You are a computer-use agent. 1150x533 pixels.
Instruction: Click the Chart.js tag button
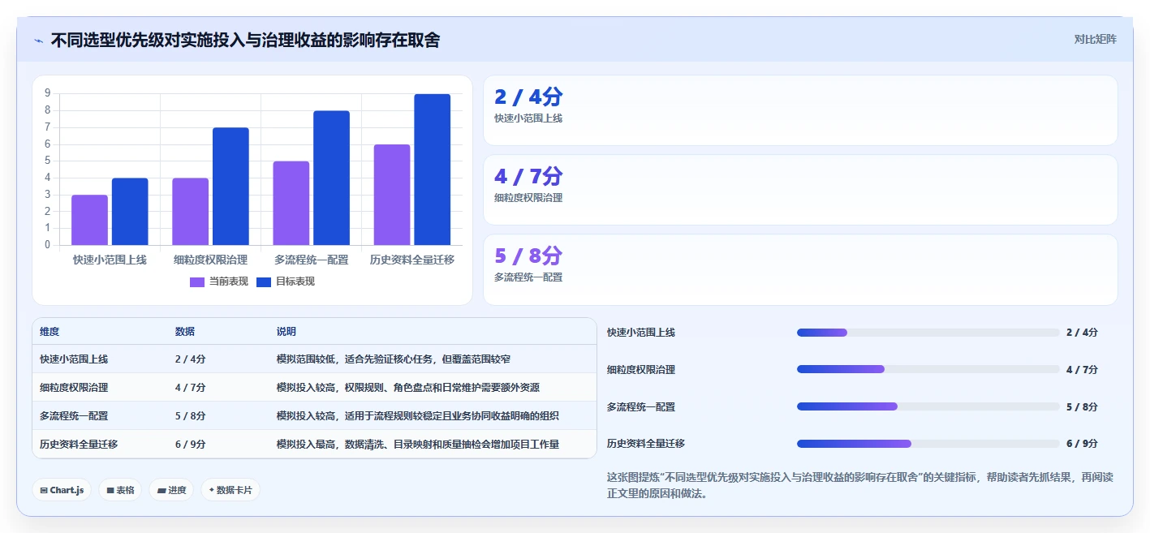coord(62,490)
